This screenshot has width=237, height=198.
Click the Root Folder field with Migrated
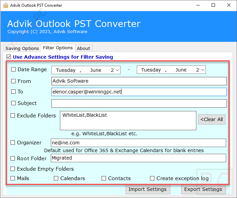click(x=138, y=158)
